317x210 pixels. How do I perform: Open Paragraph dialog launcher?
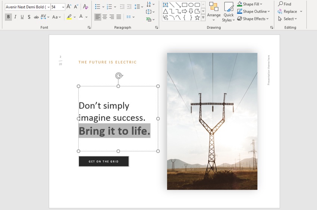pos(157,28)
